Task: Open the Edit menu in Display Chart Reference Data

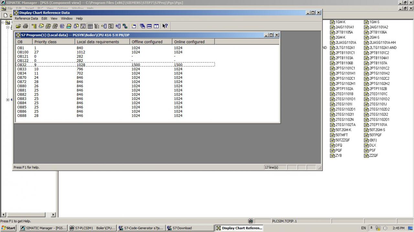Action: pos(44,18)
